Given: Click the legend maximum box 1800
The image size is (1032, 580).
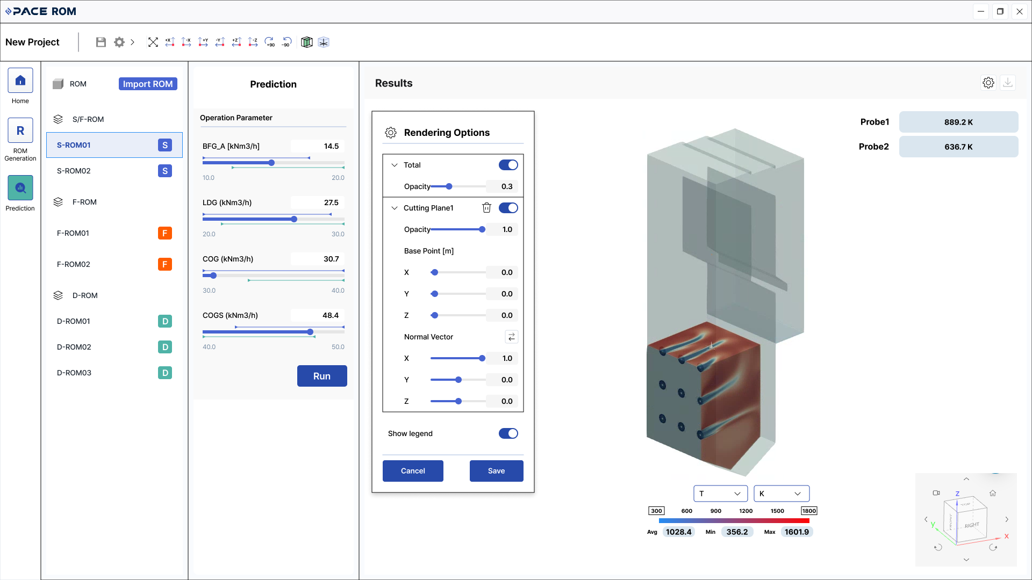Looking at the screenshot, I should (x=809, y=511).
